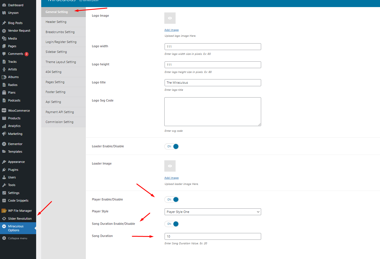Toggle the Player Enable/Disable switch
380x259 pixels.
tap(172, 200)
